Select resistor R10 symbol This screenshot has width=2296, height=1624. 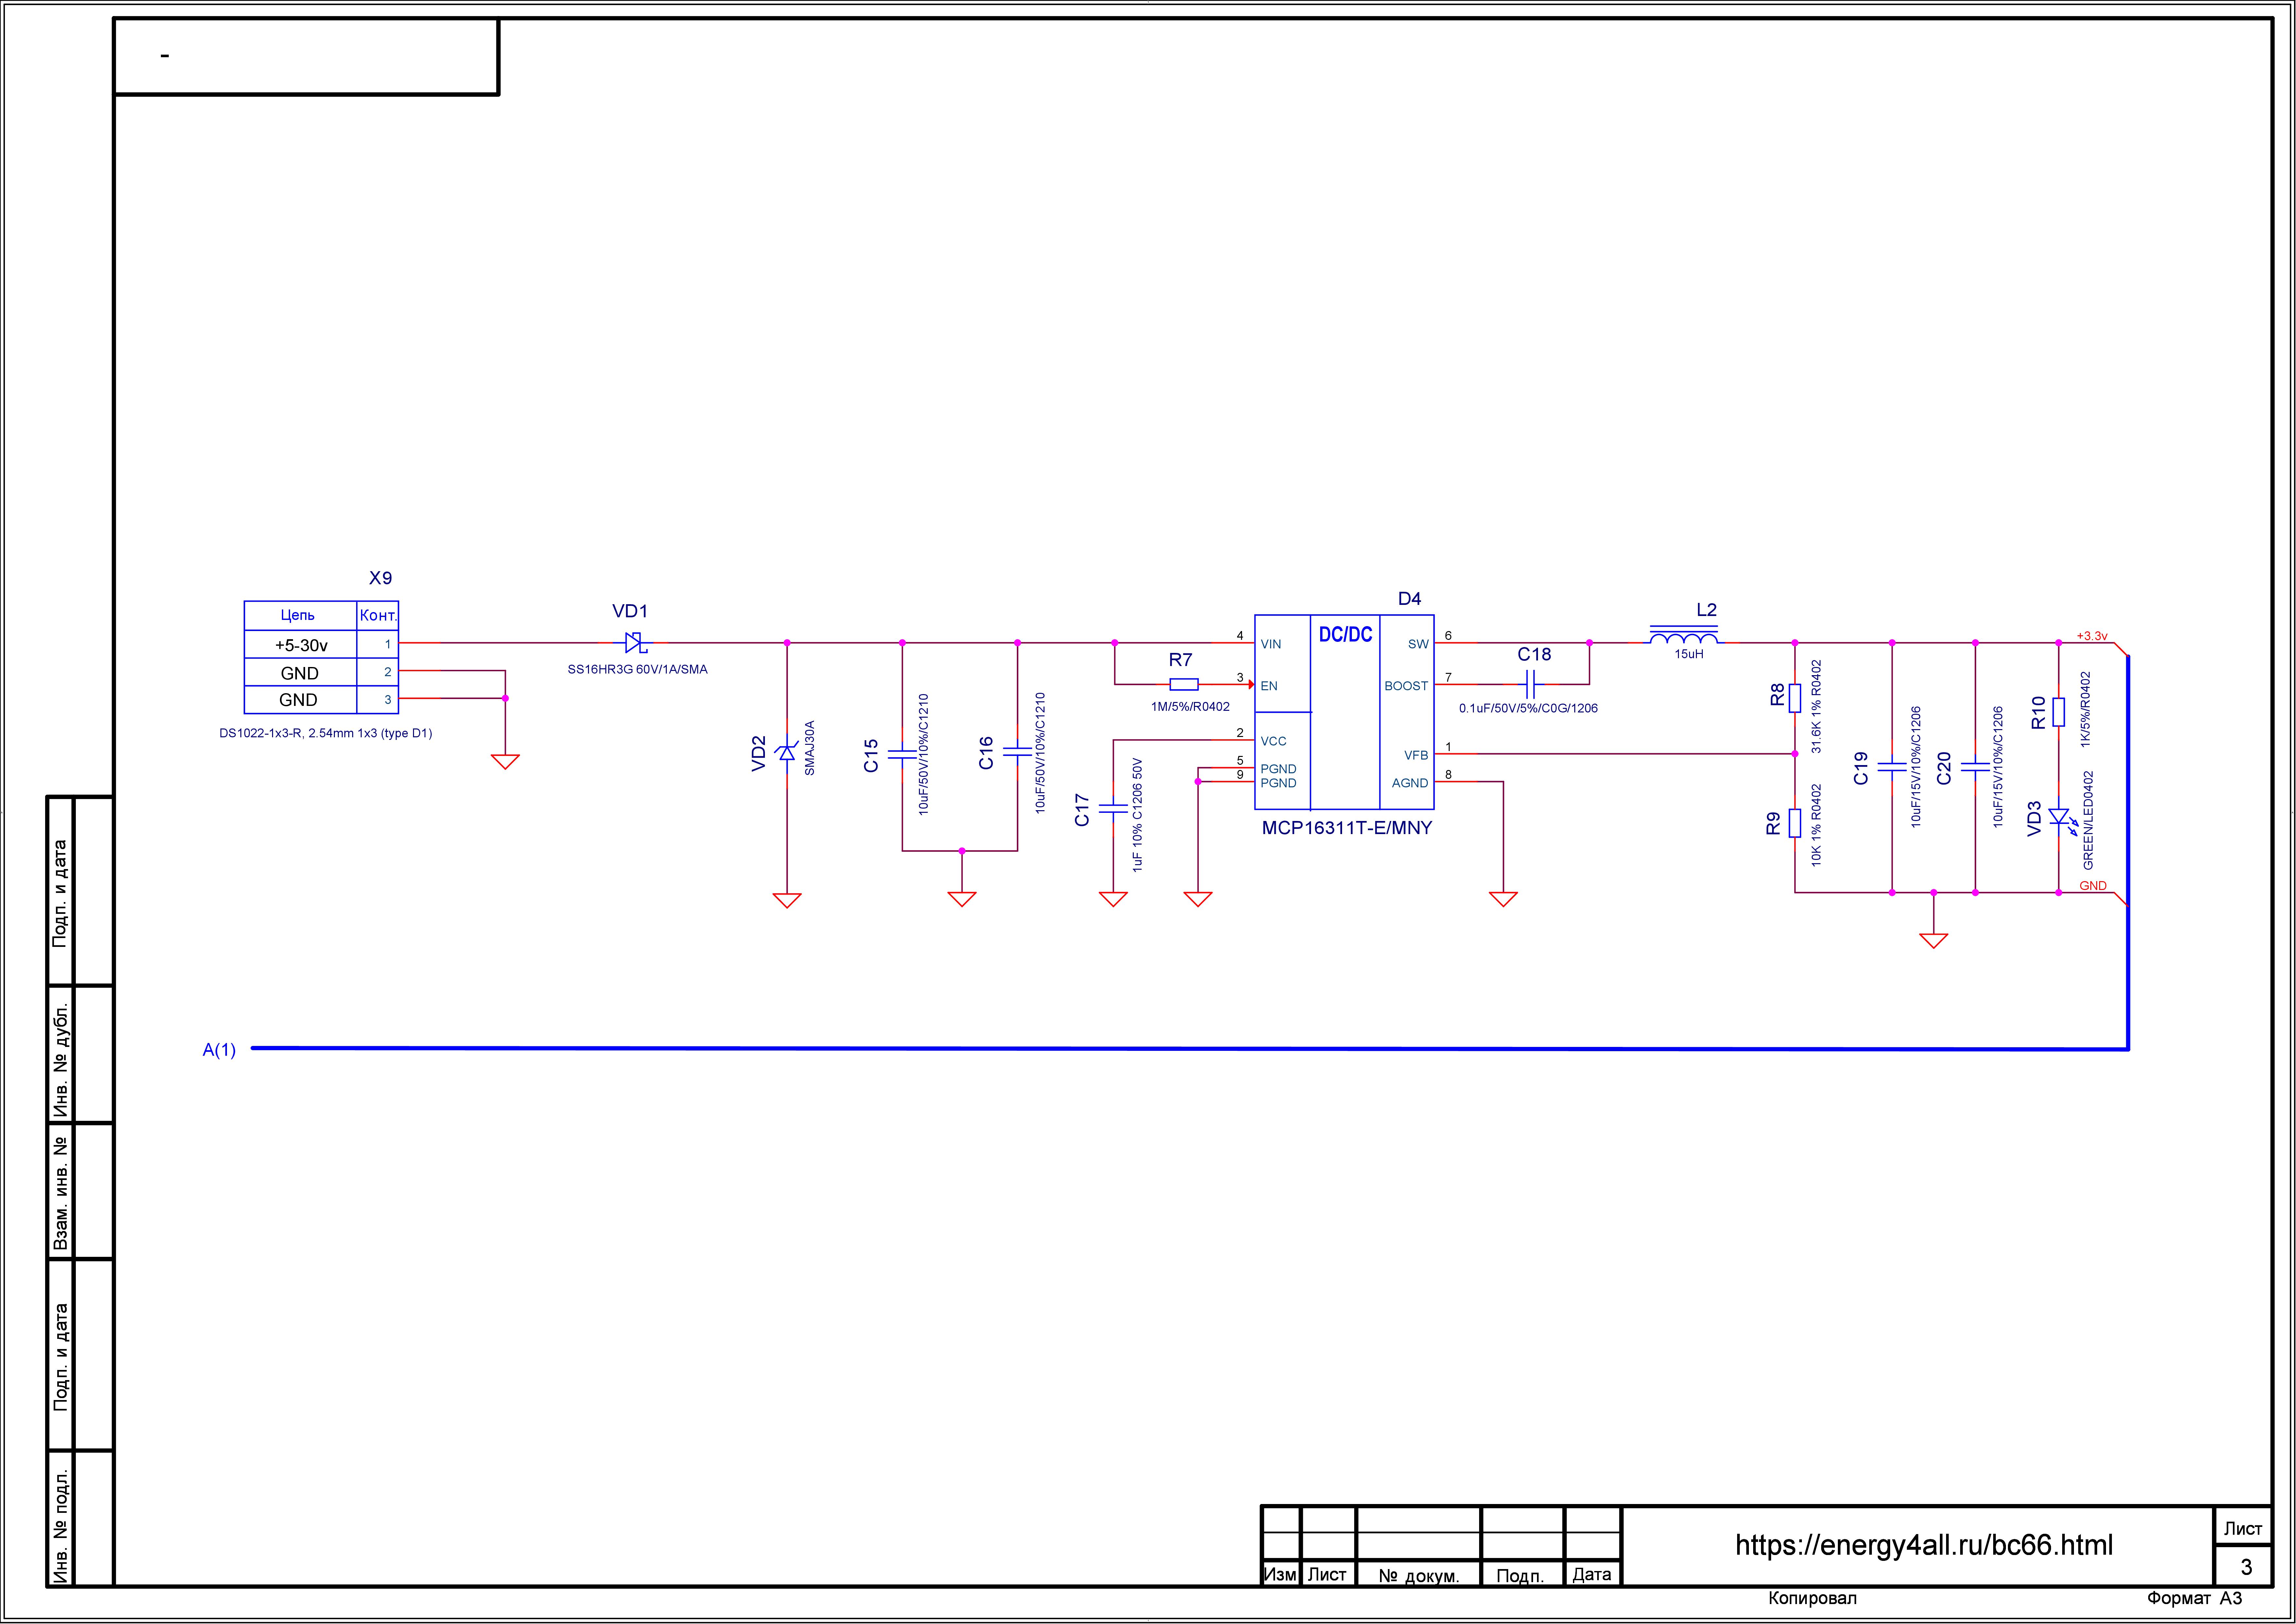click(x=2059, y=712)
